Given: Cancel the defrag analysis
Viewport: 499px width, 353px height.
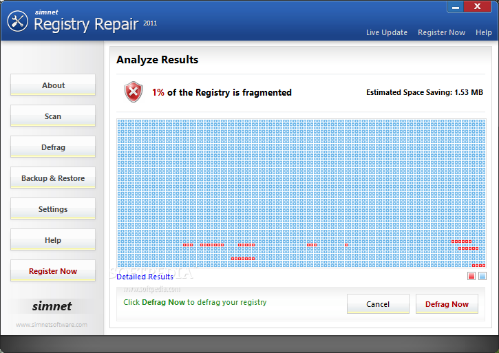Looking at the screenshot, I should [x=378, y=304].
